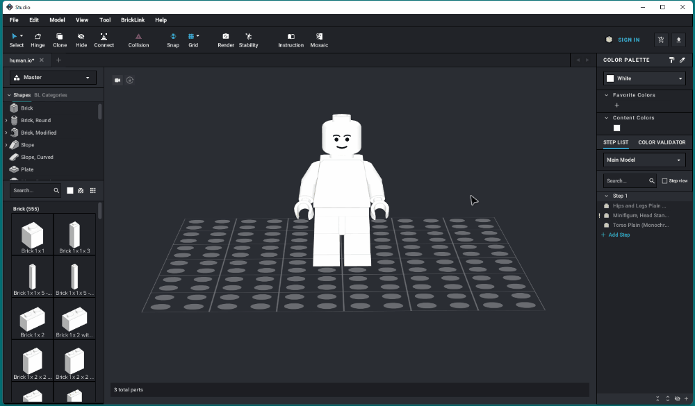Switch to the BL Categories tab
This screenshot has width=695, height=406.
coord(51,95)
